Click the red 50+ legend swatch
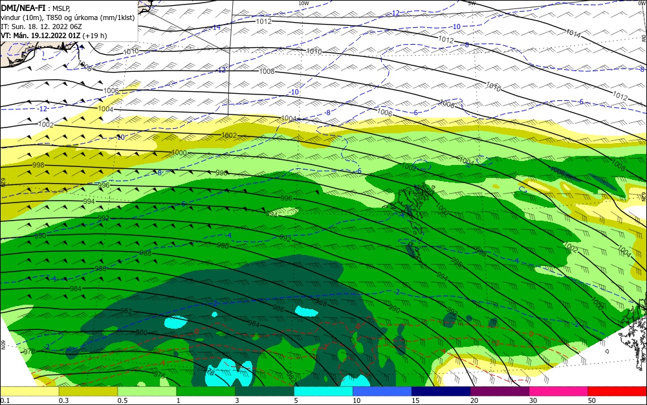The image size is (647, 405). [617, 391]
